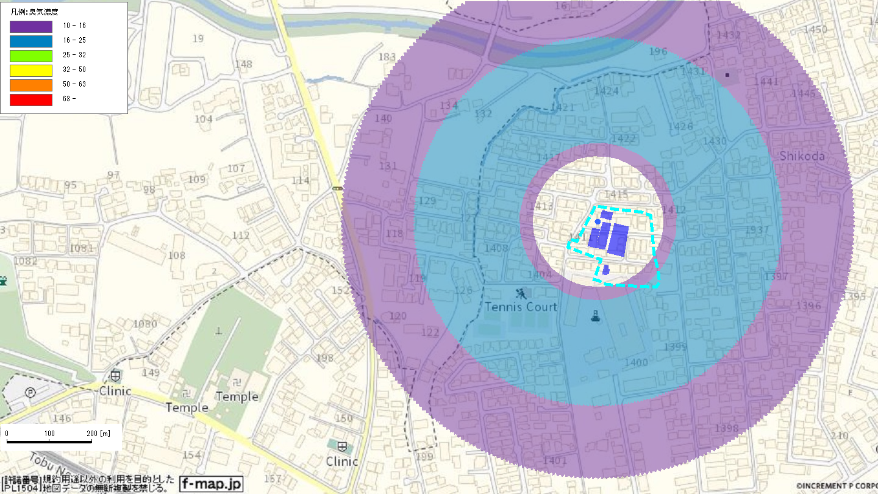The width and height of the screenshot is (878, 494).
Task: Click the clinic symbol near the parking symbol
Action: click(x=115, y=375)
